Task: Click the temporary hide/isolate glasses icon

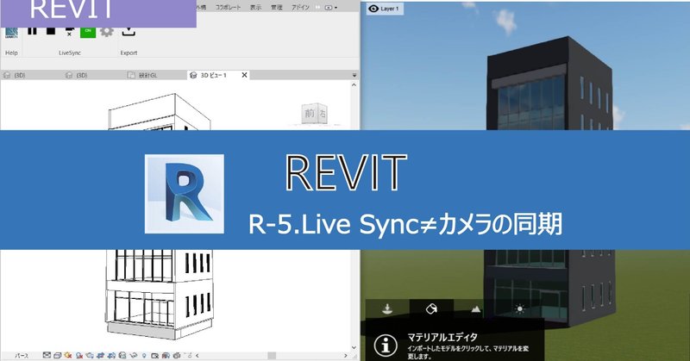Action: pyautogui.click(x=133, y=355)
